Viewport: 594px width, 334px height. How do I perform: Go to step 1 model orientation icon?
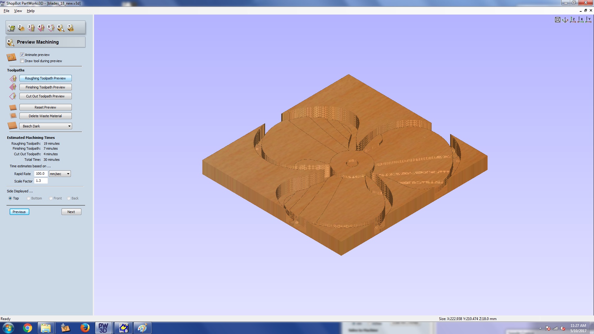(11, 28)
